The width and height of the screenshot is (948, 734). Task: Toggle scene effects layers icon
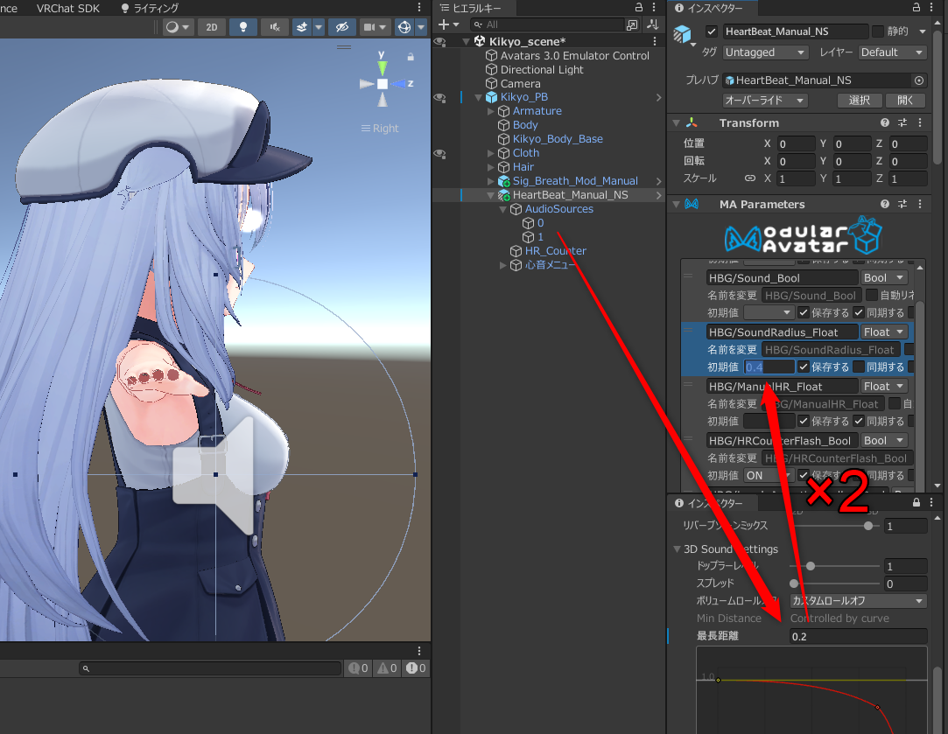(x=302, y=27)
